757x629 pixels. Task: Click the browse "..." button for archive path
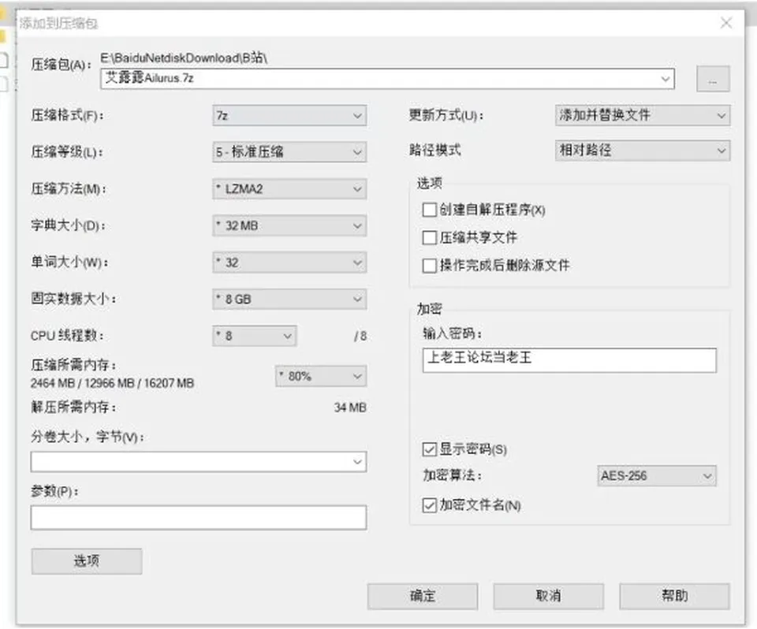713,79
